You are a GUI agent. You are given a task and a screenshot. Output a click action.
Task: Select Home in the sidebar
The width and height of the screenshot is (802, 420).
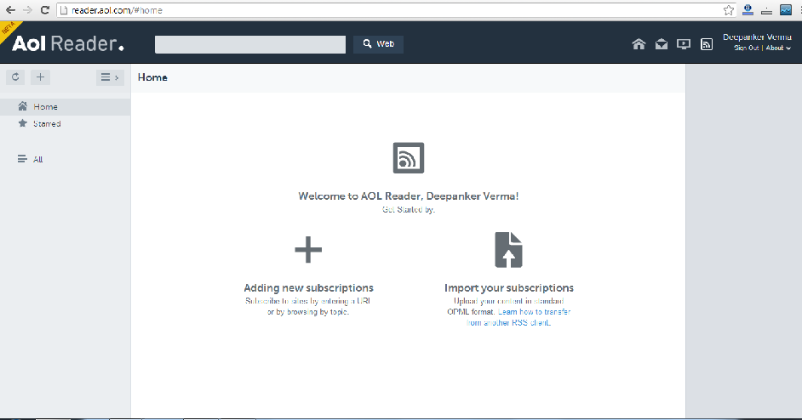pyautogui.click(x=65, y=107)
